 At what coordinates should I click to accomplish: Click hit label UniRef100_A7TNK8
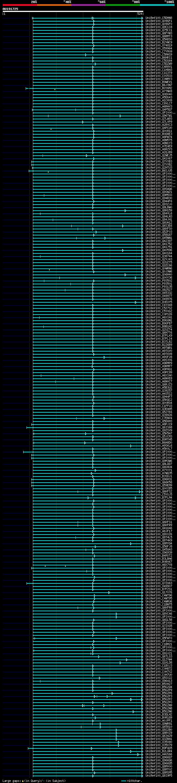[x=159, y=91]
